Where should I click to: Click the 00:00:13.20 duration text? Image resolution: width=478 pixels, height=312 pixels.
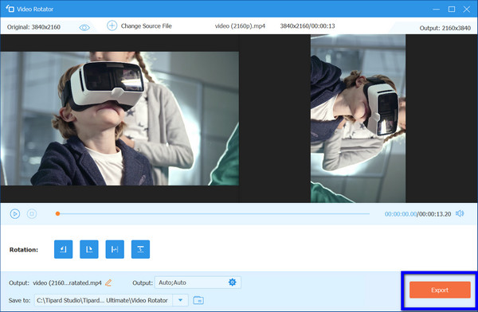point(435,214)
